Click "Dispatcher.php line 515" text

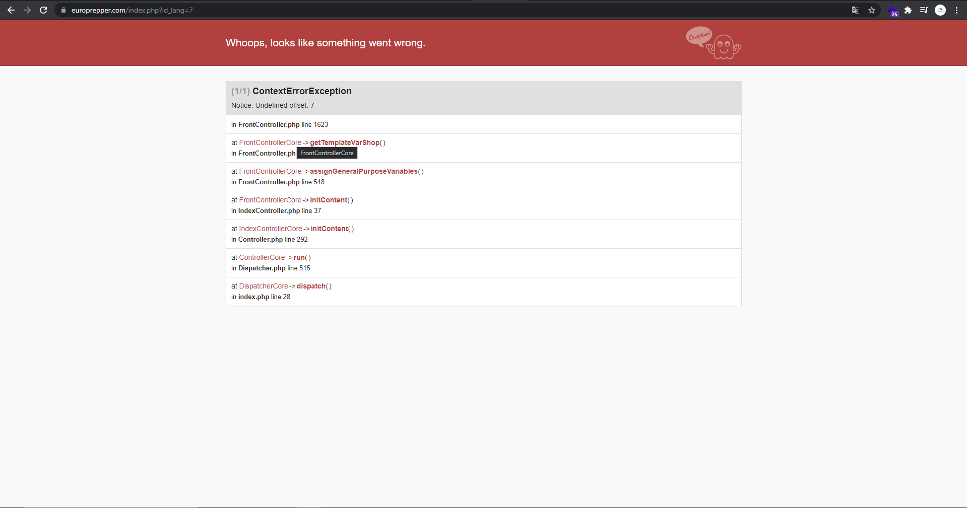pos(274,268)
